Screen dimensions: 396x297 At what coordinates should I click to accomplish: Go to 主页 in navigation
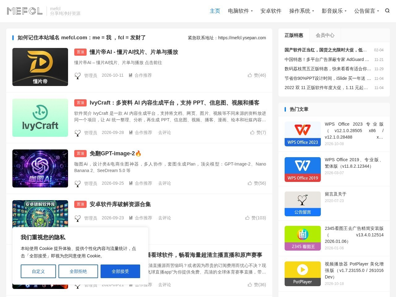(x=215, y=11)
